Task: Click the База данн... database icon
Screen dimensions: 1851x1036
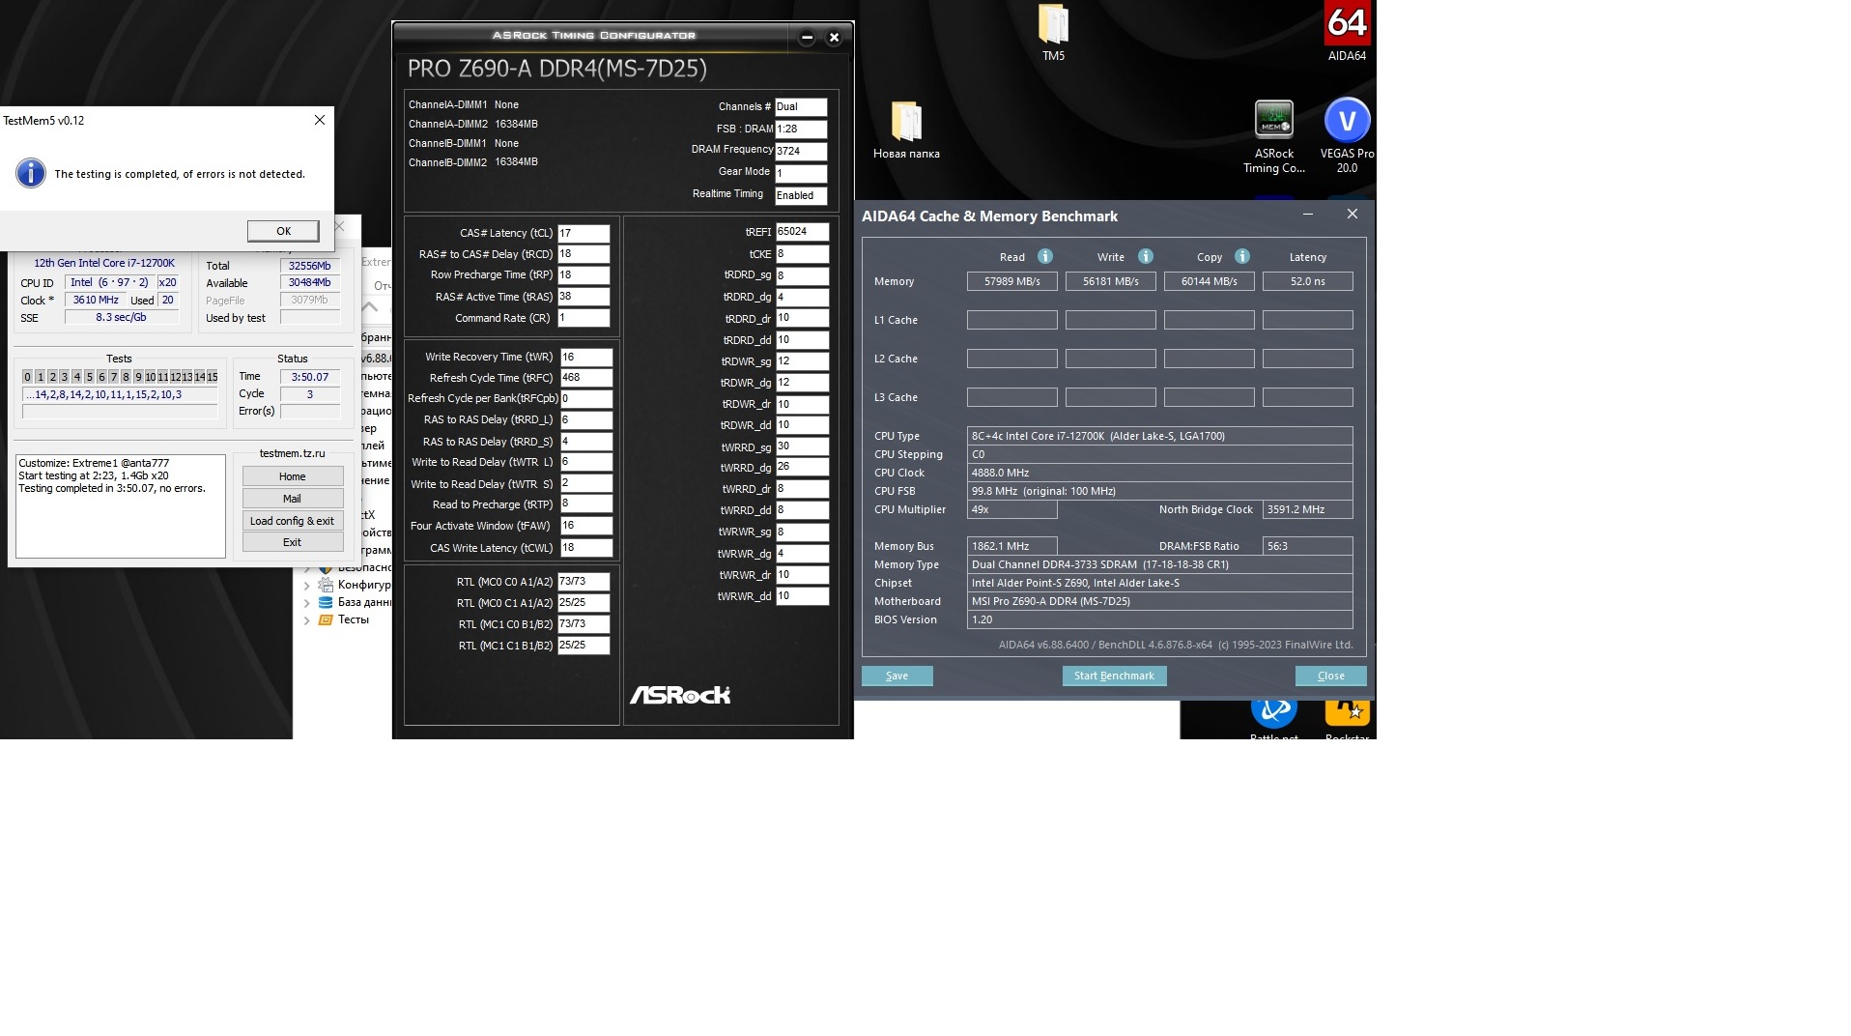Action: [x=326, y=602]
